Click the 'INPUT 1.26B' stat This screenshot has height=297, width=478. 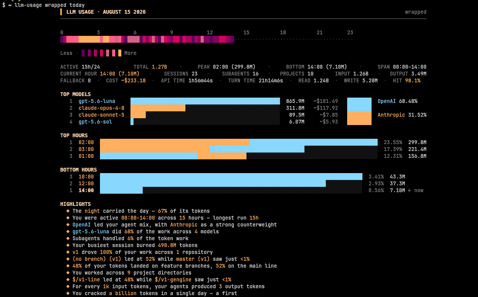tap(352, 74)
